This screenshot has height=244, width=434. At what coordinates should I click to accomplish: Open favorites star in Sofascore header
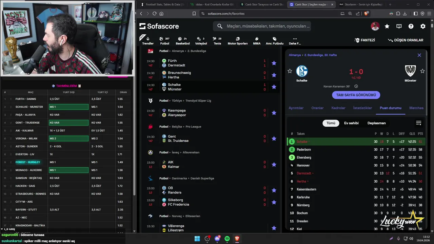point(387,26)
